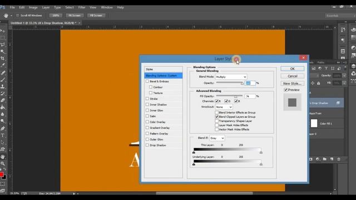Image resolution: width=356 pixels, height=200 pixels.
Task: Open the Image menu
Action: (x=33, y=7)
